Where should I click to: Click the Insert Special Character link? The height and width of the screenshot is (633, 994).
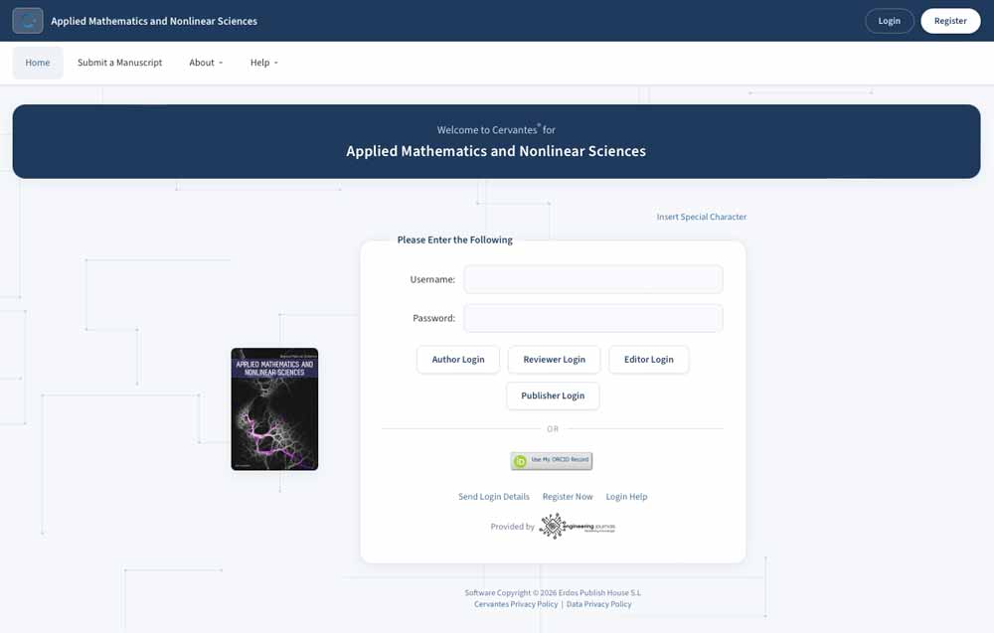point(701,217)
